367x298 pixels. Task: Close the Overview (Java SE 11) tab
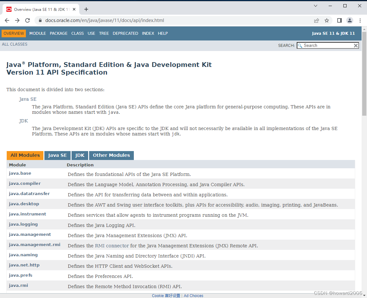[74, 9]
